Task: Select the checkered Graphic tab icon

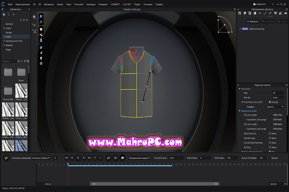Action: click(250, 13)
